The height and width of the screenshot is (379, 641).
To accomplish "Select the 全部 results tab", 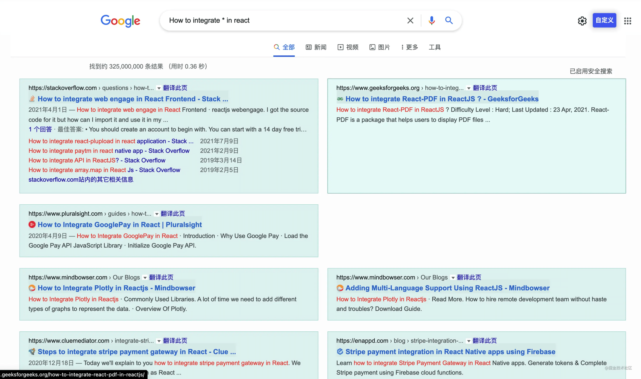I will 284,47.
